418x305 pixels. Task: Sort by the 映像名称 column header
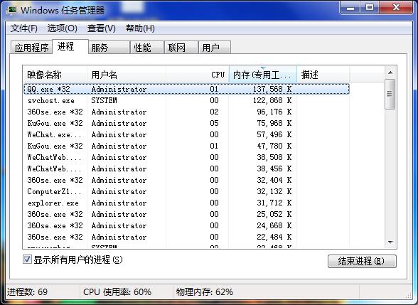click(55, 75)
